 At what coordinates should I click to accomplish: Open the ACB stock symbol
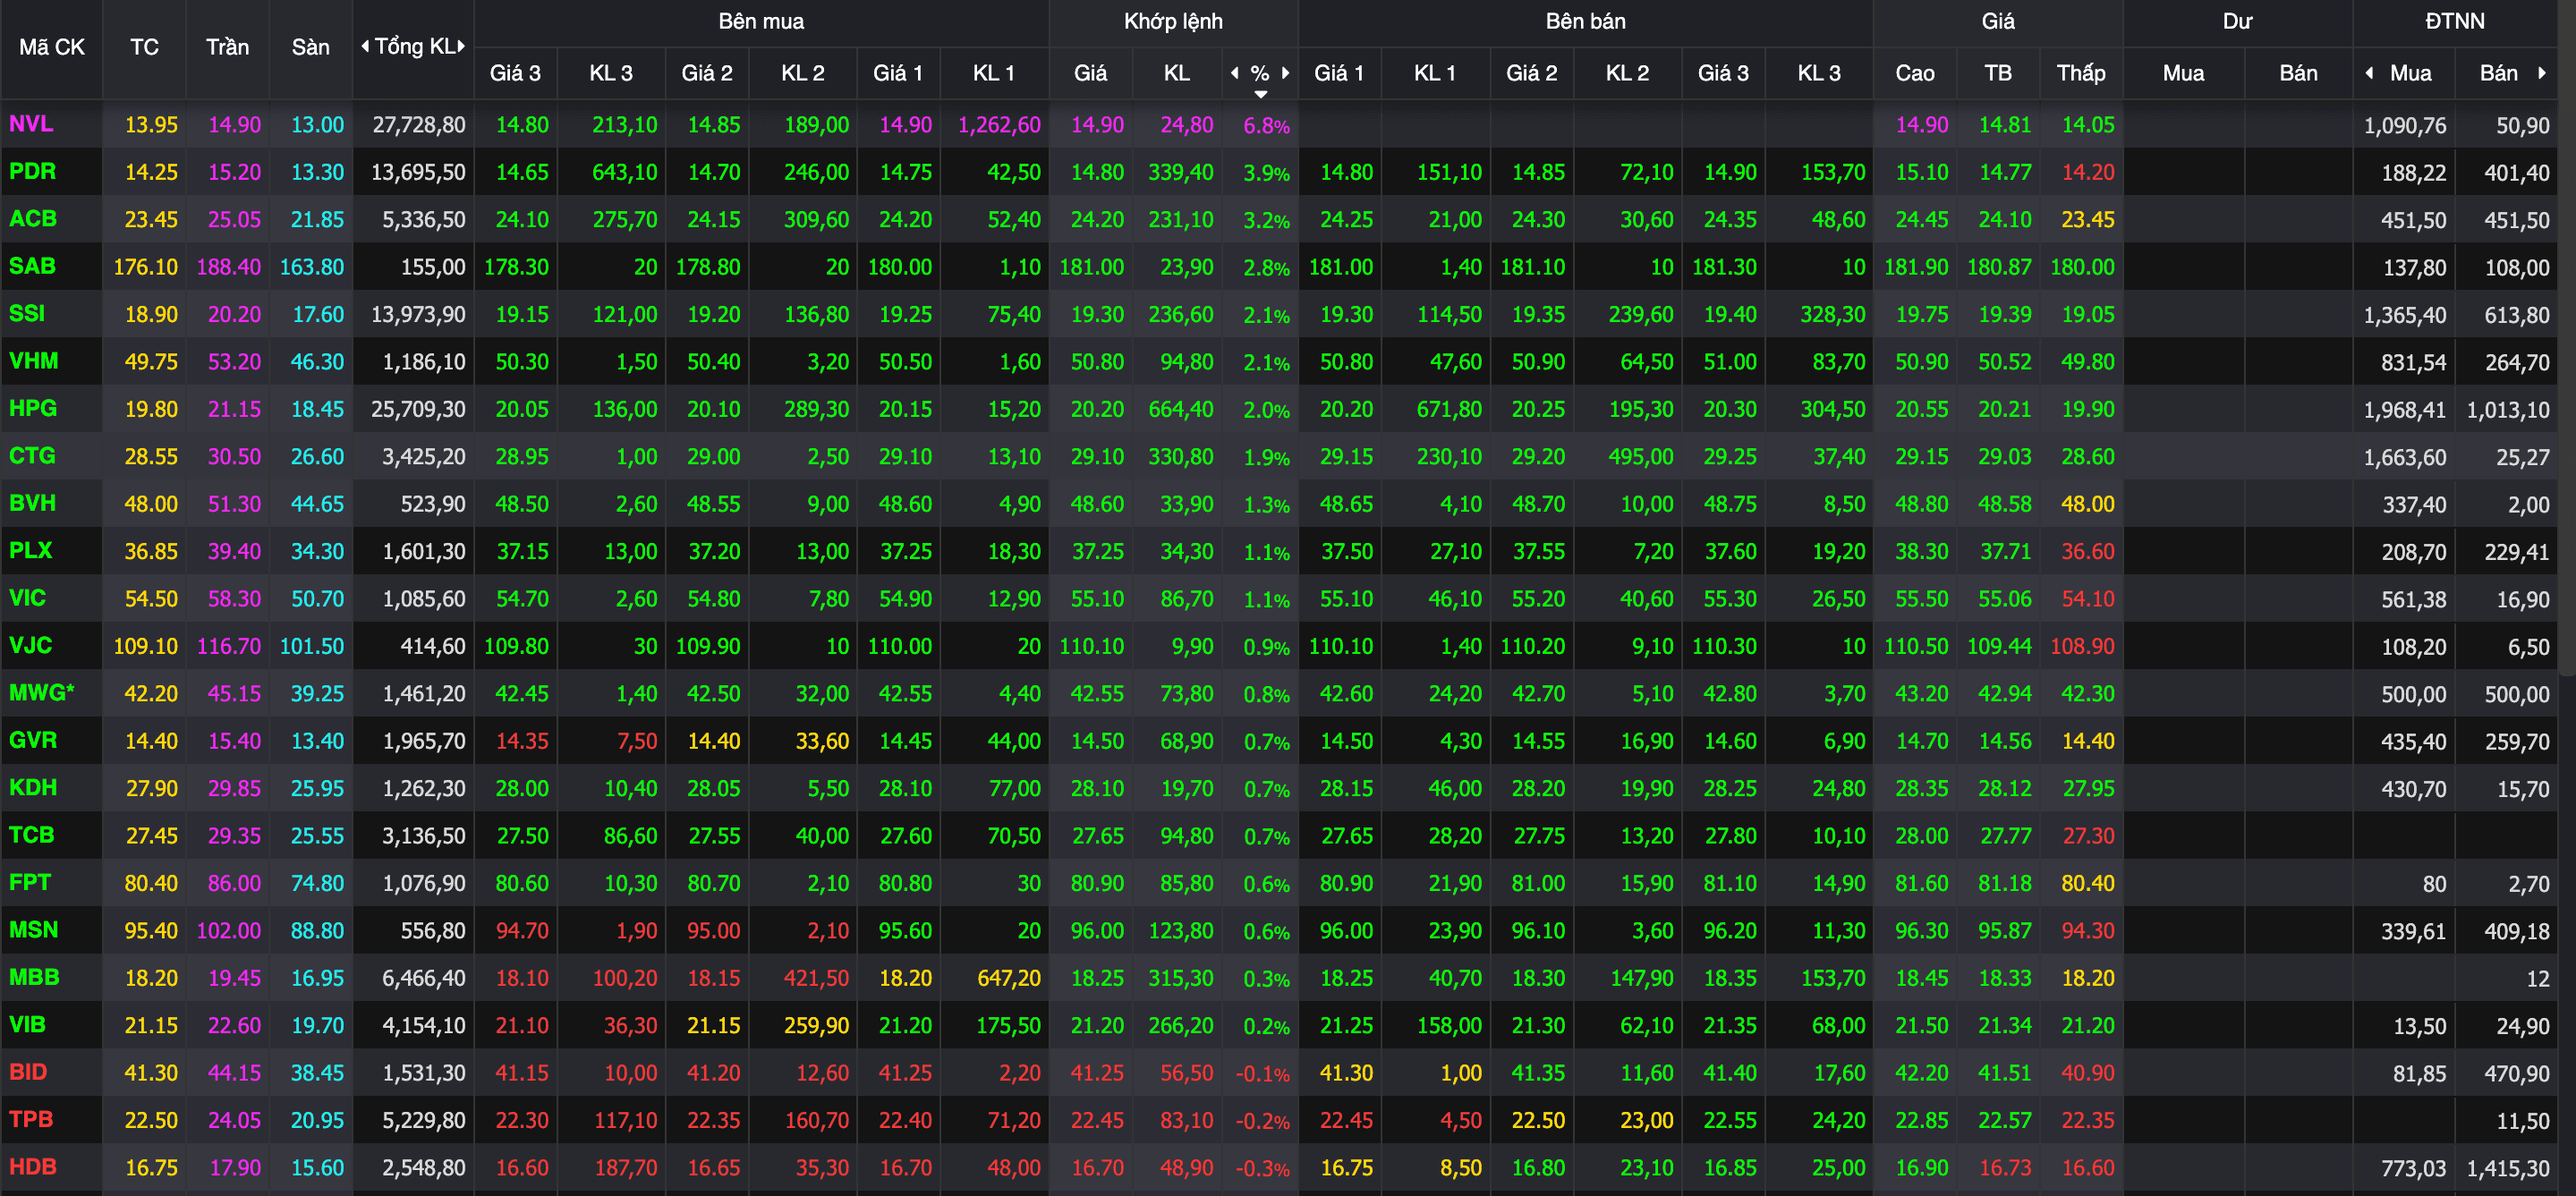tap(33, 218)
